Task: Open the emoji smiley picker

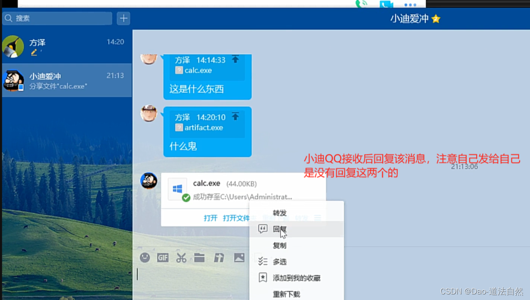Action: tap(145, 257)
